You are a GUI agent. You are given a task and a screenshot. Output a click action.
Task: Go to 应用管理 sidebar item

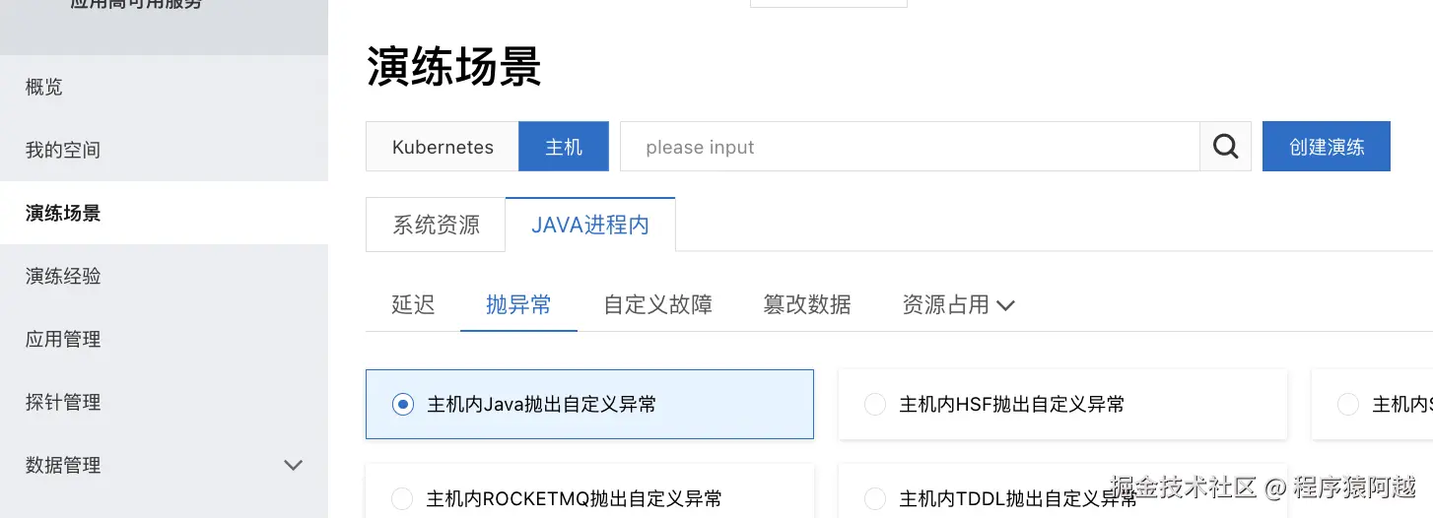[63, 339]
